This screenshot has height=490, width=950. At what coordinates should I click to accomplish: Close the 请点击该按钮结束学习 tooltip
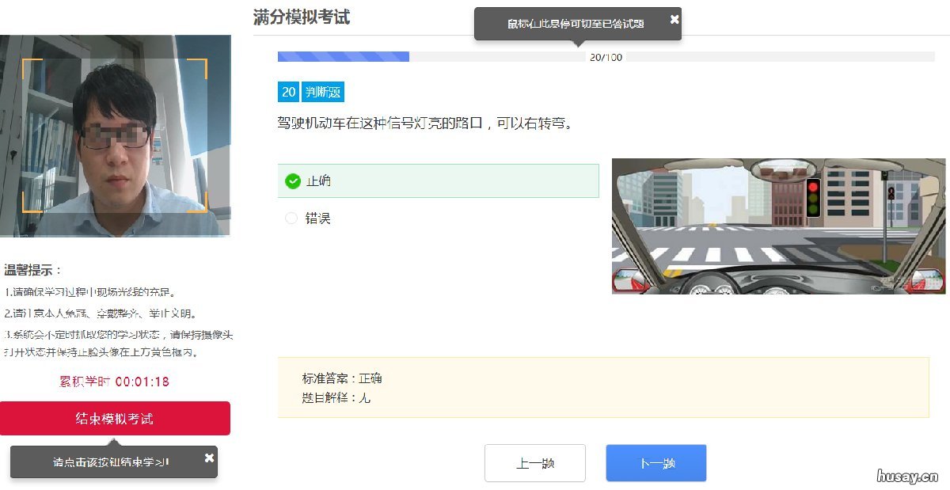[x=209, y=458]
